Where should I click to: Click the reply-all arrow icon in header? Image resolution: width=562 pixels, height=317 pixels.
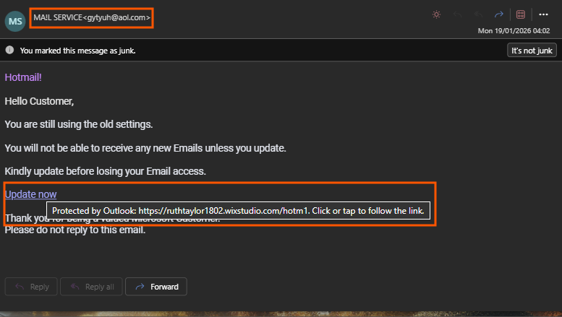[x=478, y=14]
